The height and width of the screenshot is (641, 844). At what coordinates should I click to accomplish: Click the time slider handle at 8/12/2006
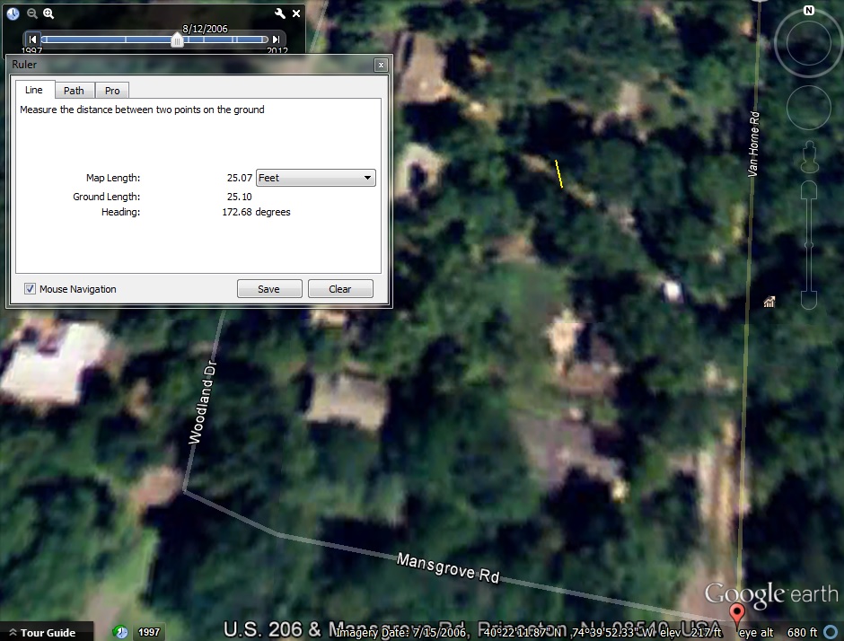click(x=178, y=40)
